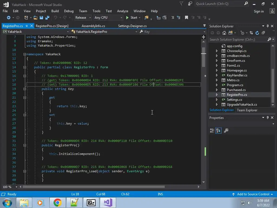The width and height of the screenshot is (277, 208).
Task: Expand the KeyHandler.cs tree node
Action: point(217,75)
